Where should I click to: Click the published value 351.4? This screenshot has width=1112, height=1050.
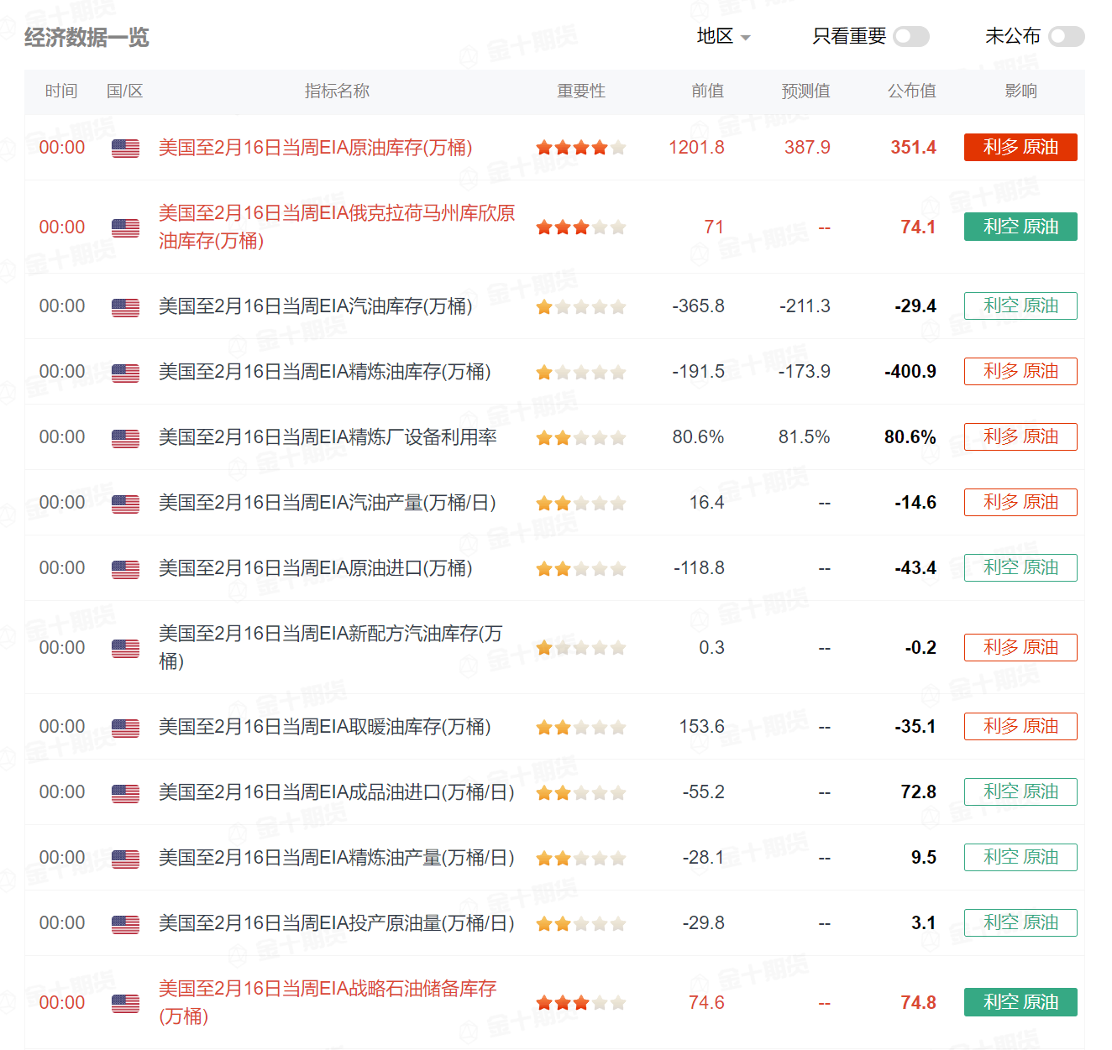(x=913, y=148)
